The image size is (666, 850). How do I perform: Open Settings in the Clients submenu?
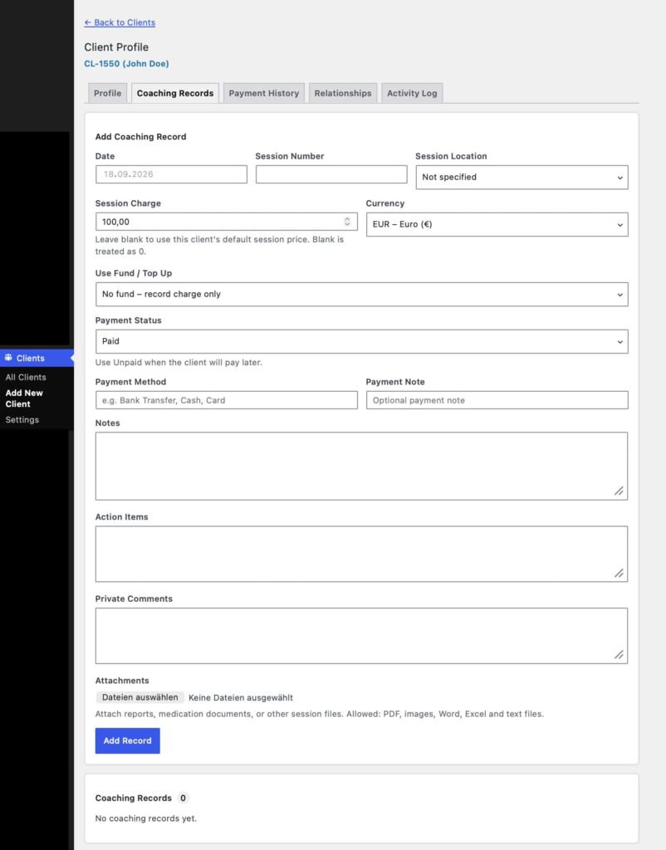click(22, 419)
